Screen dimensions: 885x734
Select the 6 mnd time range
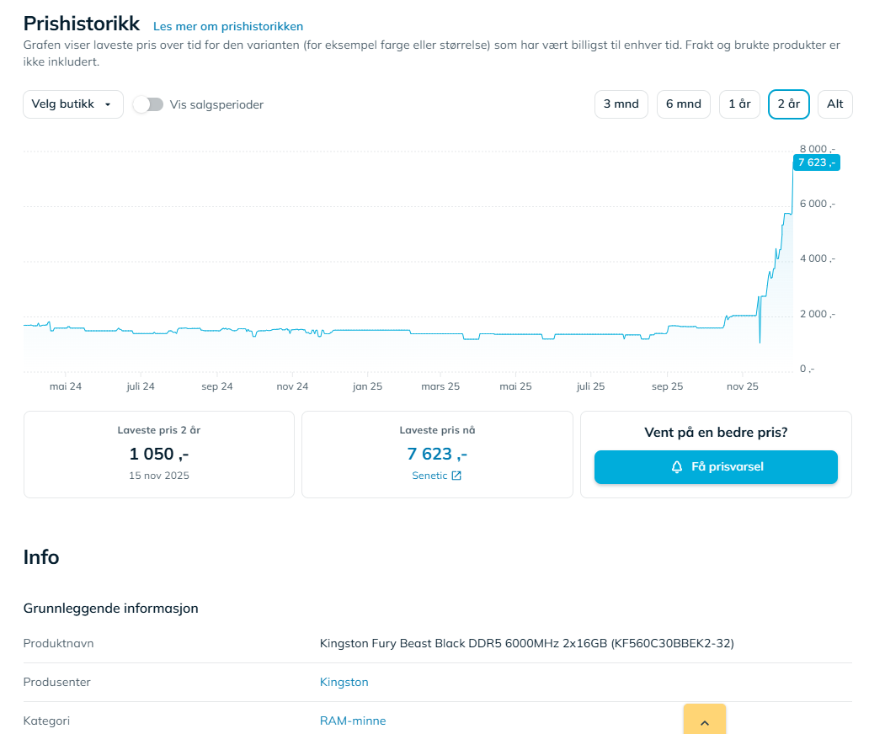683,104
